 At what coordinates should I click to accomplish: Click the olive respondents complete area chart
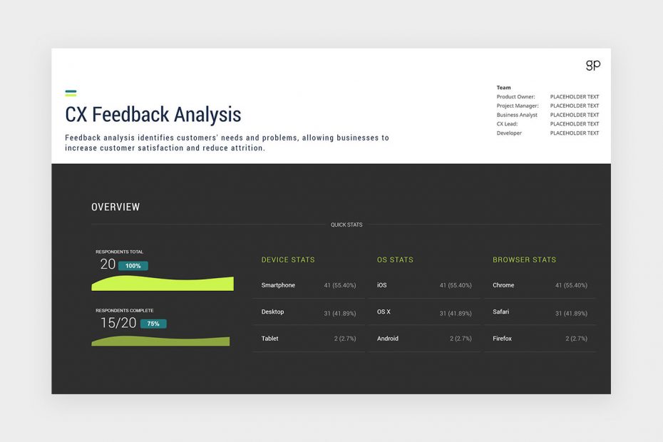[x=160, y=341]
